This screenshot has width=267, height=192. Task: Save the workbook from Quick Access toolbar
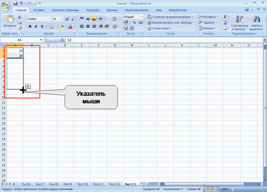16,3
